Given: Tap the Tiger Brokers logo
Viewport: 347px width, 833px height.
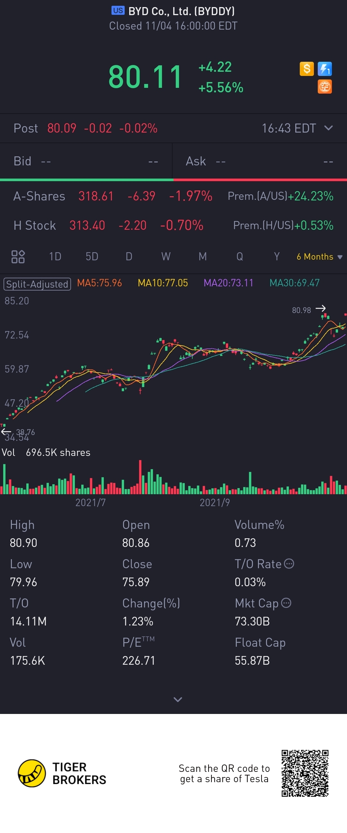Looking at the screenshot, I should [x=62, y=773].
